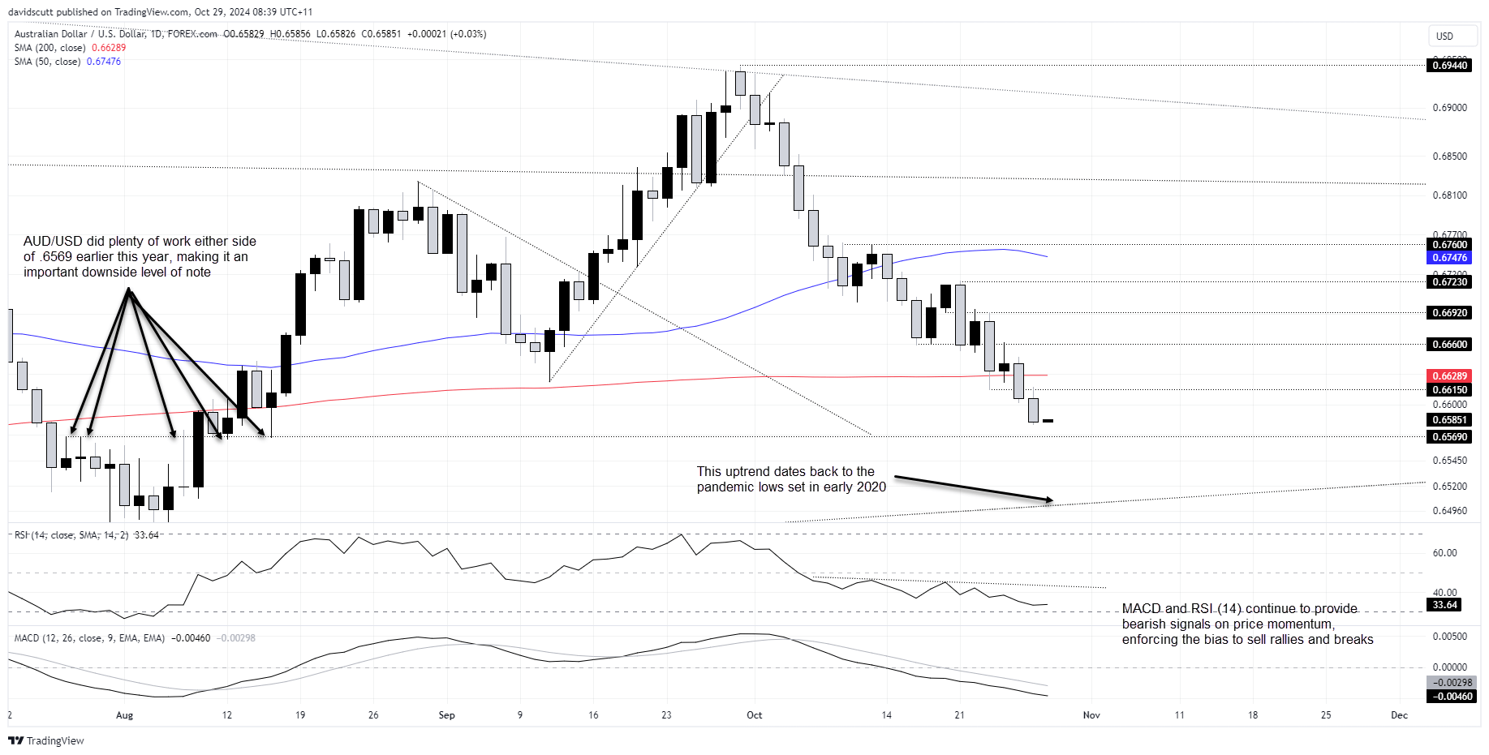1489x755 pixels.
Task: Click the '23' date label on time axis
Action: coord(666,715)
